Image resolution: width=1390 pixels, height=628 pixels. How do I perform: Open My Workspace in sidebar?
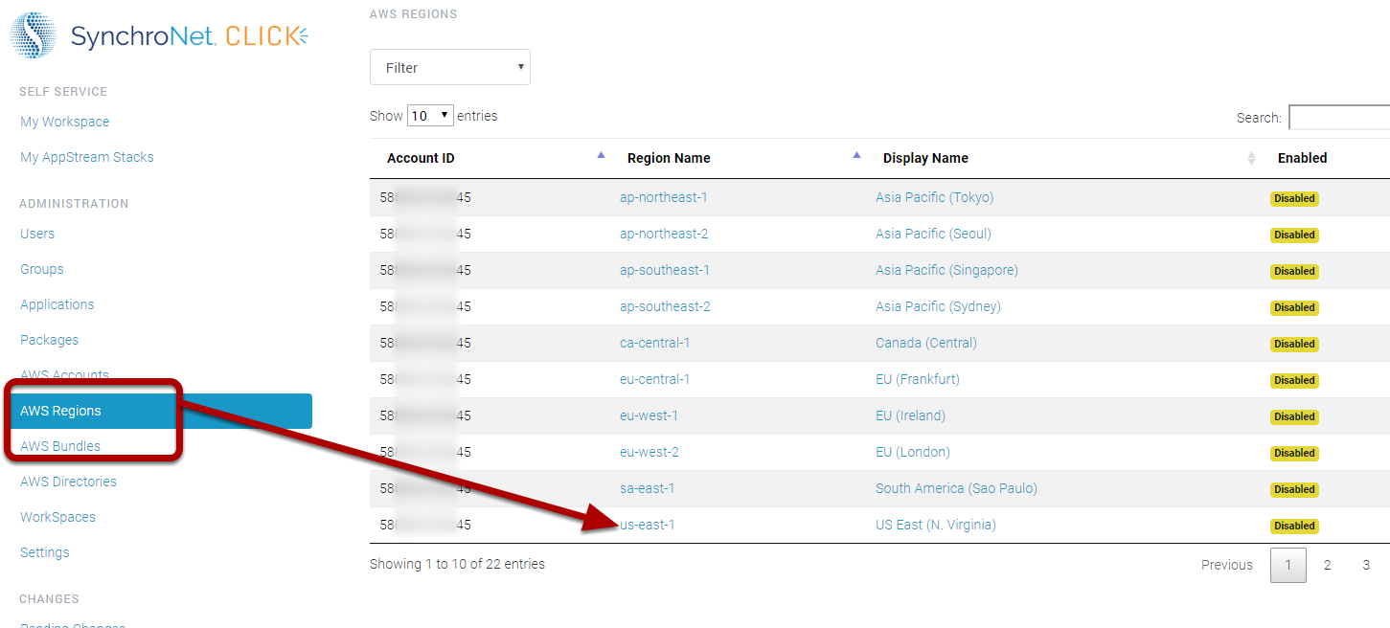(65, 122)
